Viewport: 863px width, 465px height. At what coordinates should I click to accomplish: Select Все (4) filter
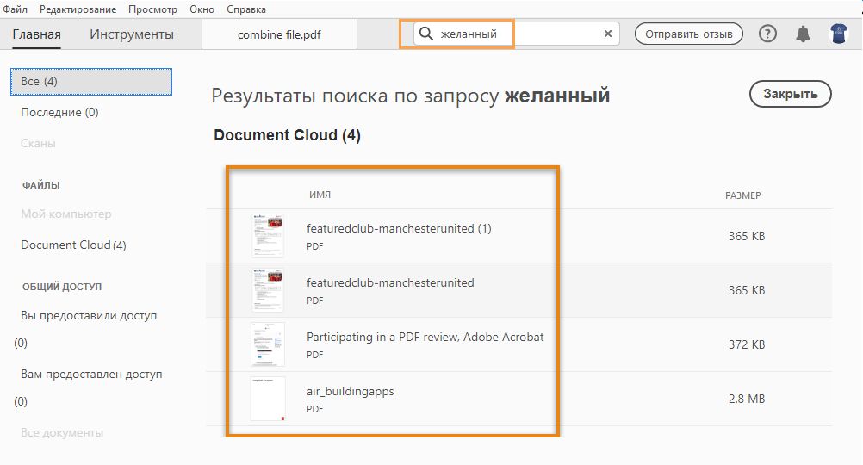coord(90,82)
